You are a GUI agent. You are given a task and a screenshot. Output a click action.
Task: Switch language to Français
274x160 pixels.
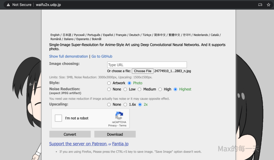121,35
